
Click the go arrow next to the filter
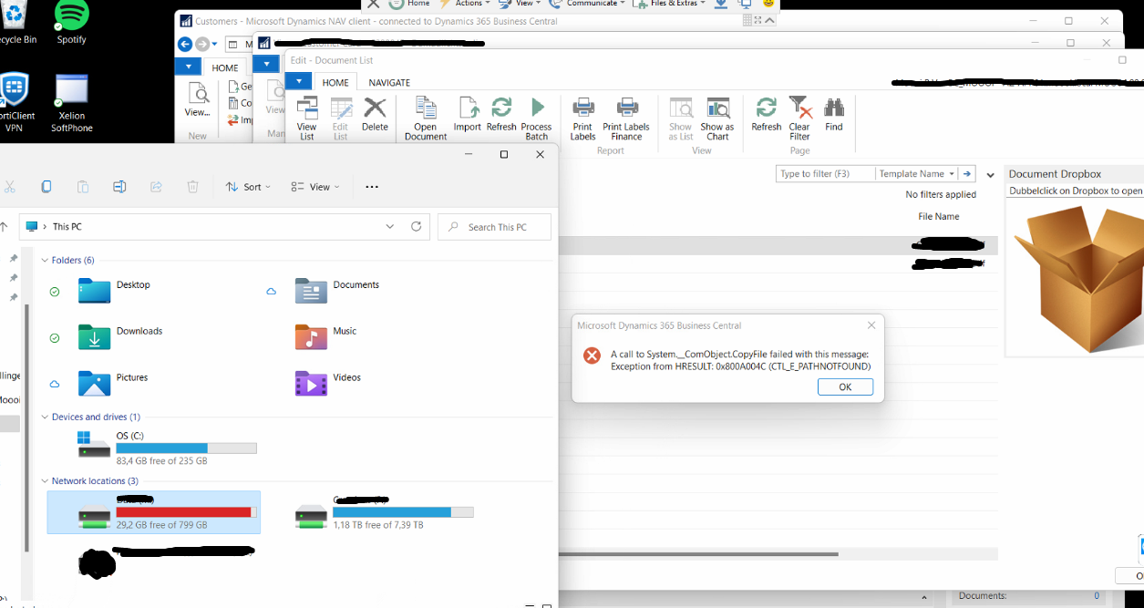tap(967, 173)
